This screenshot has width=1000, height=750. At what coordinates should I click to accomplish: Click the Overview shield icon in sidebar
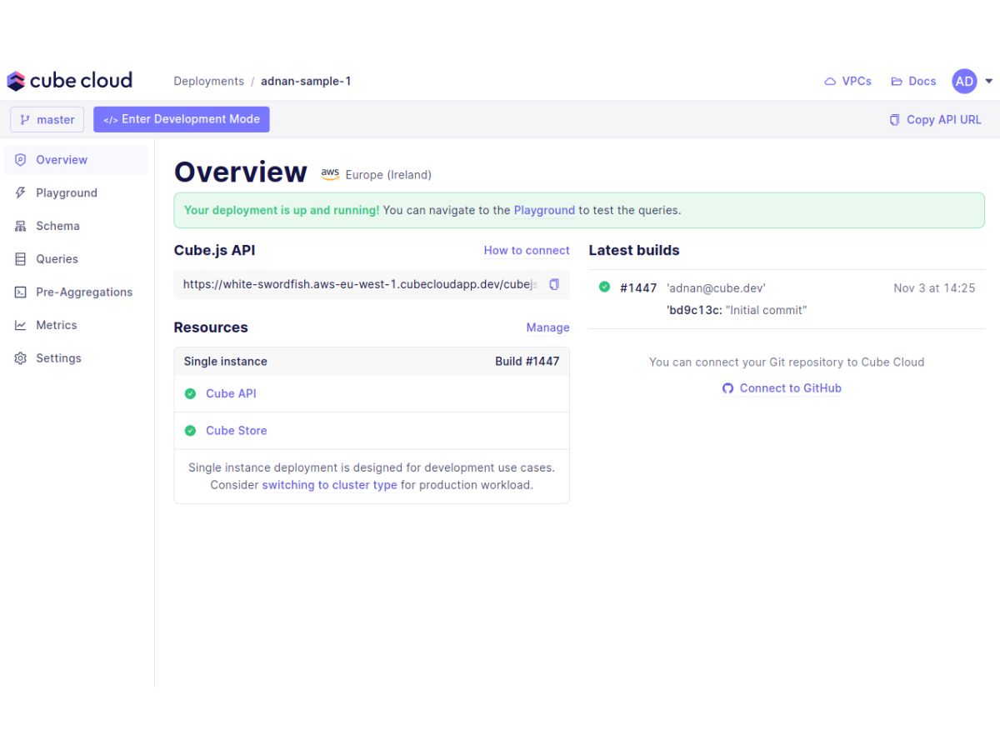[x=21, y=160]
